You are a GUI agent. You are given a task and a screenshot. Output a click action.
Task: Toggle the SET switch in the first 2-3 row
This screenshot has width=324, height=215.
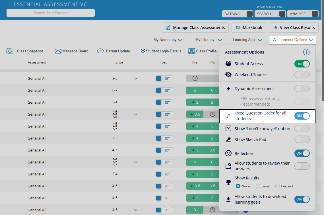(x=164, y=78)
